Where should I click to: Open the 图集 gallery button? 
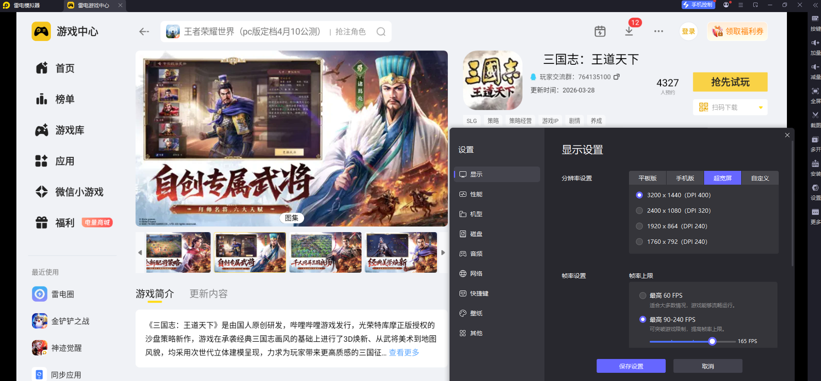(x=292, y=218)
